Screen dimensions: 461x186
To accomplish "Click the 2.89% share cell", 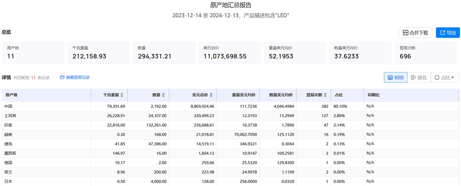I will (x=347, y=116).
